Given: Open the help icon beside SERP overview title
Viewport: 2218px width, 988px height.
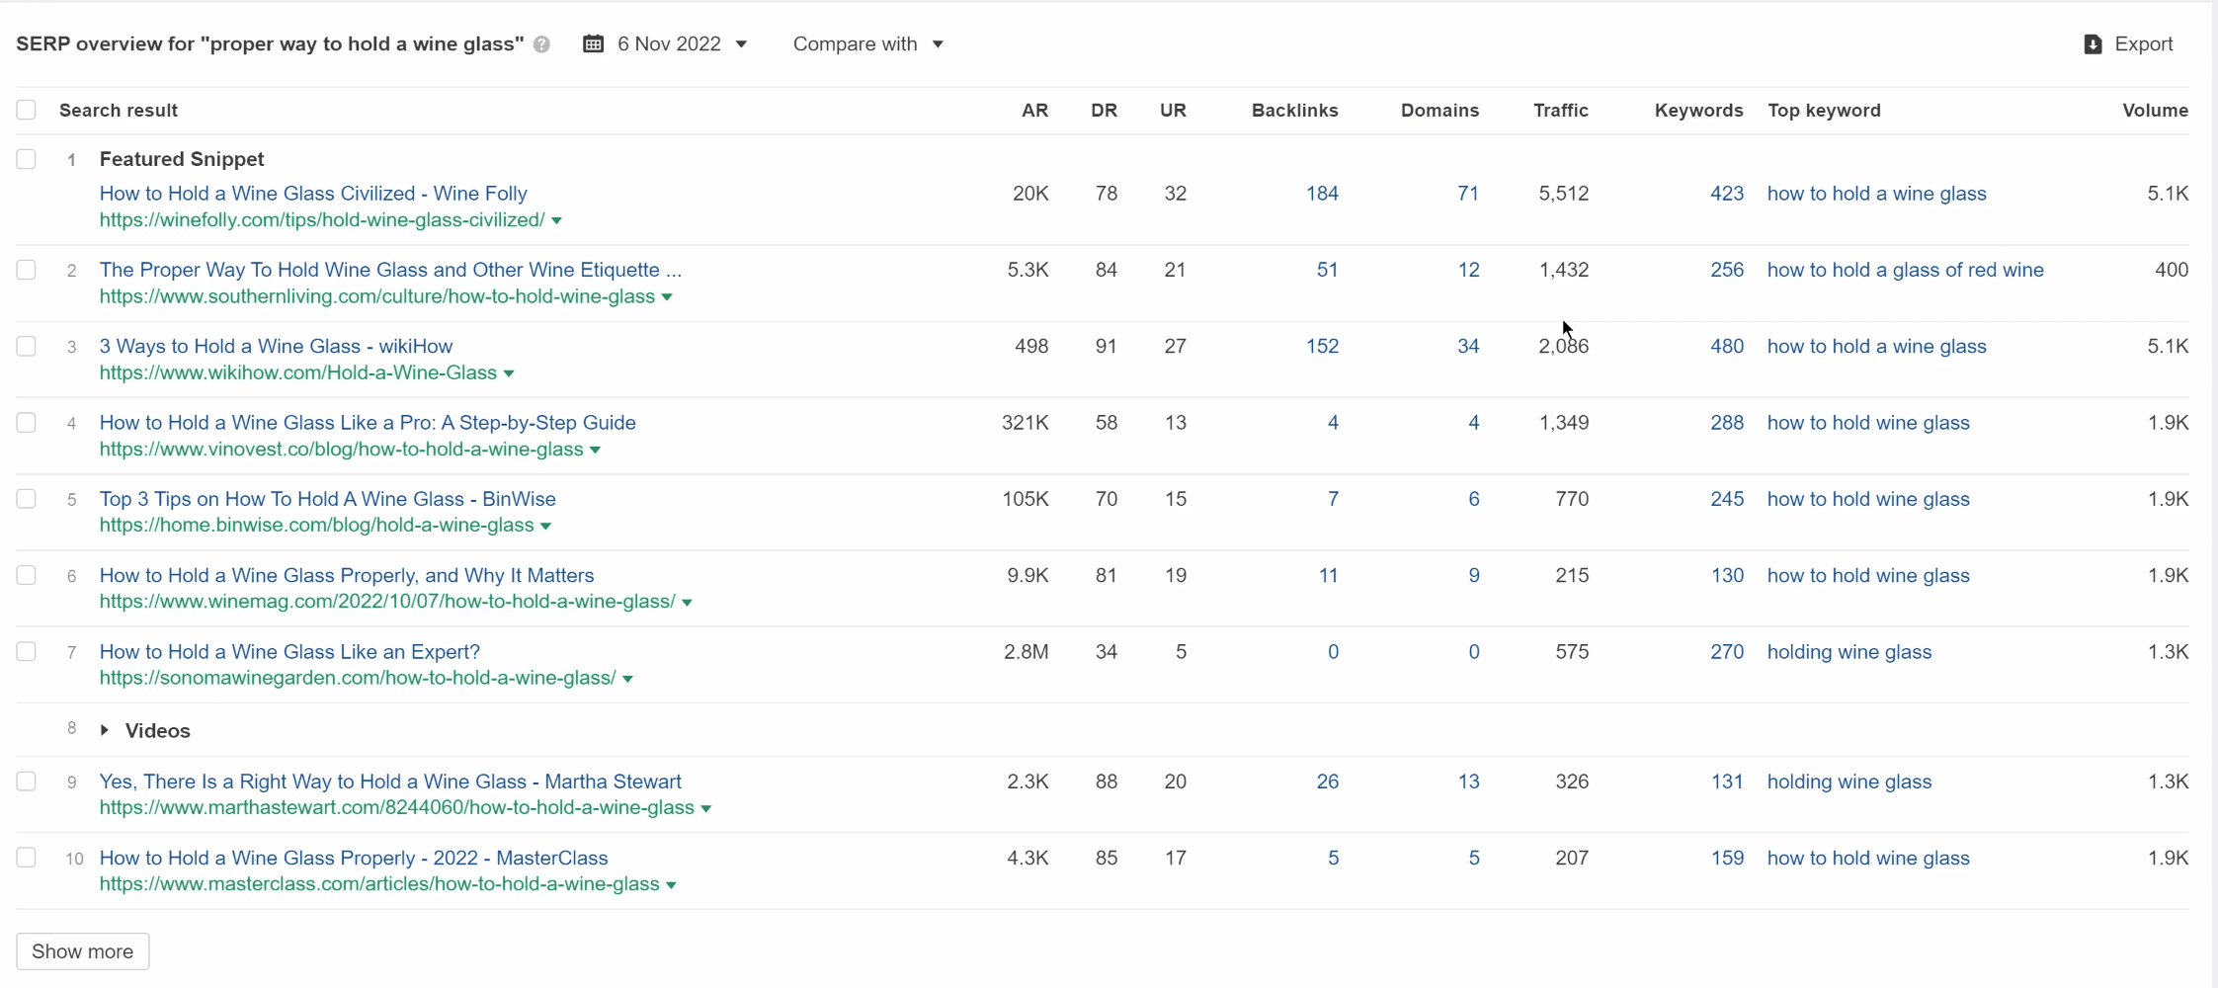Looking at the screenshot, I should 541,44.
